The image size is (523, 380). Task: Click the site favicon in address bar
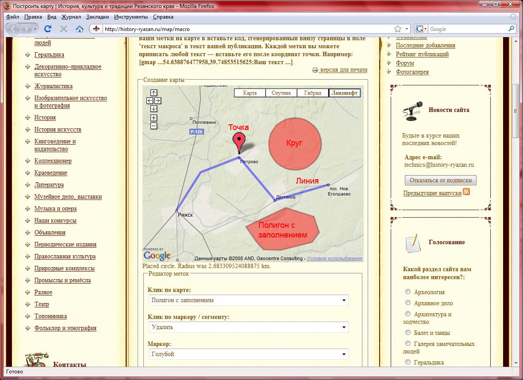click(x=96, y=29)
